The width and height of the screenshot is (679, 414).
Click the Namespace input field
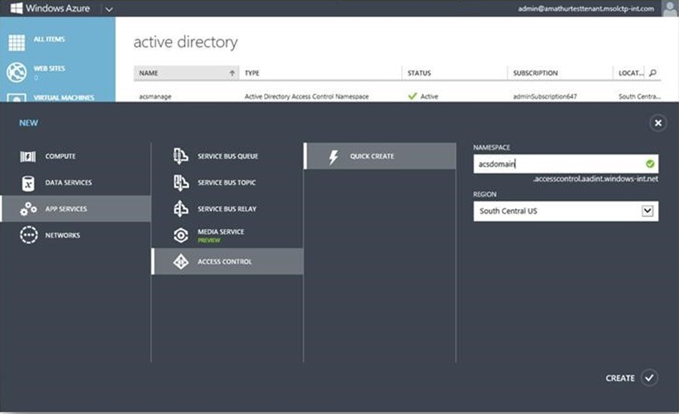pyautogui.click(x=566, y=164)
